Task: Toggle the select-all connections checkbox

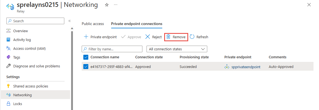Action: click(86, 57)
